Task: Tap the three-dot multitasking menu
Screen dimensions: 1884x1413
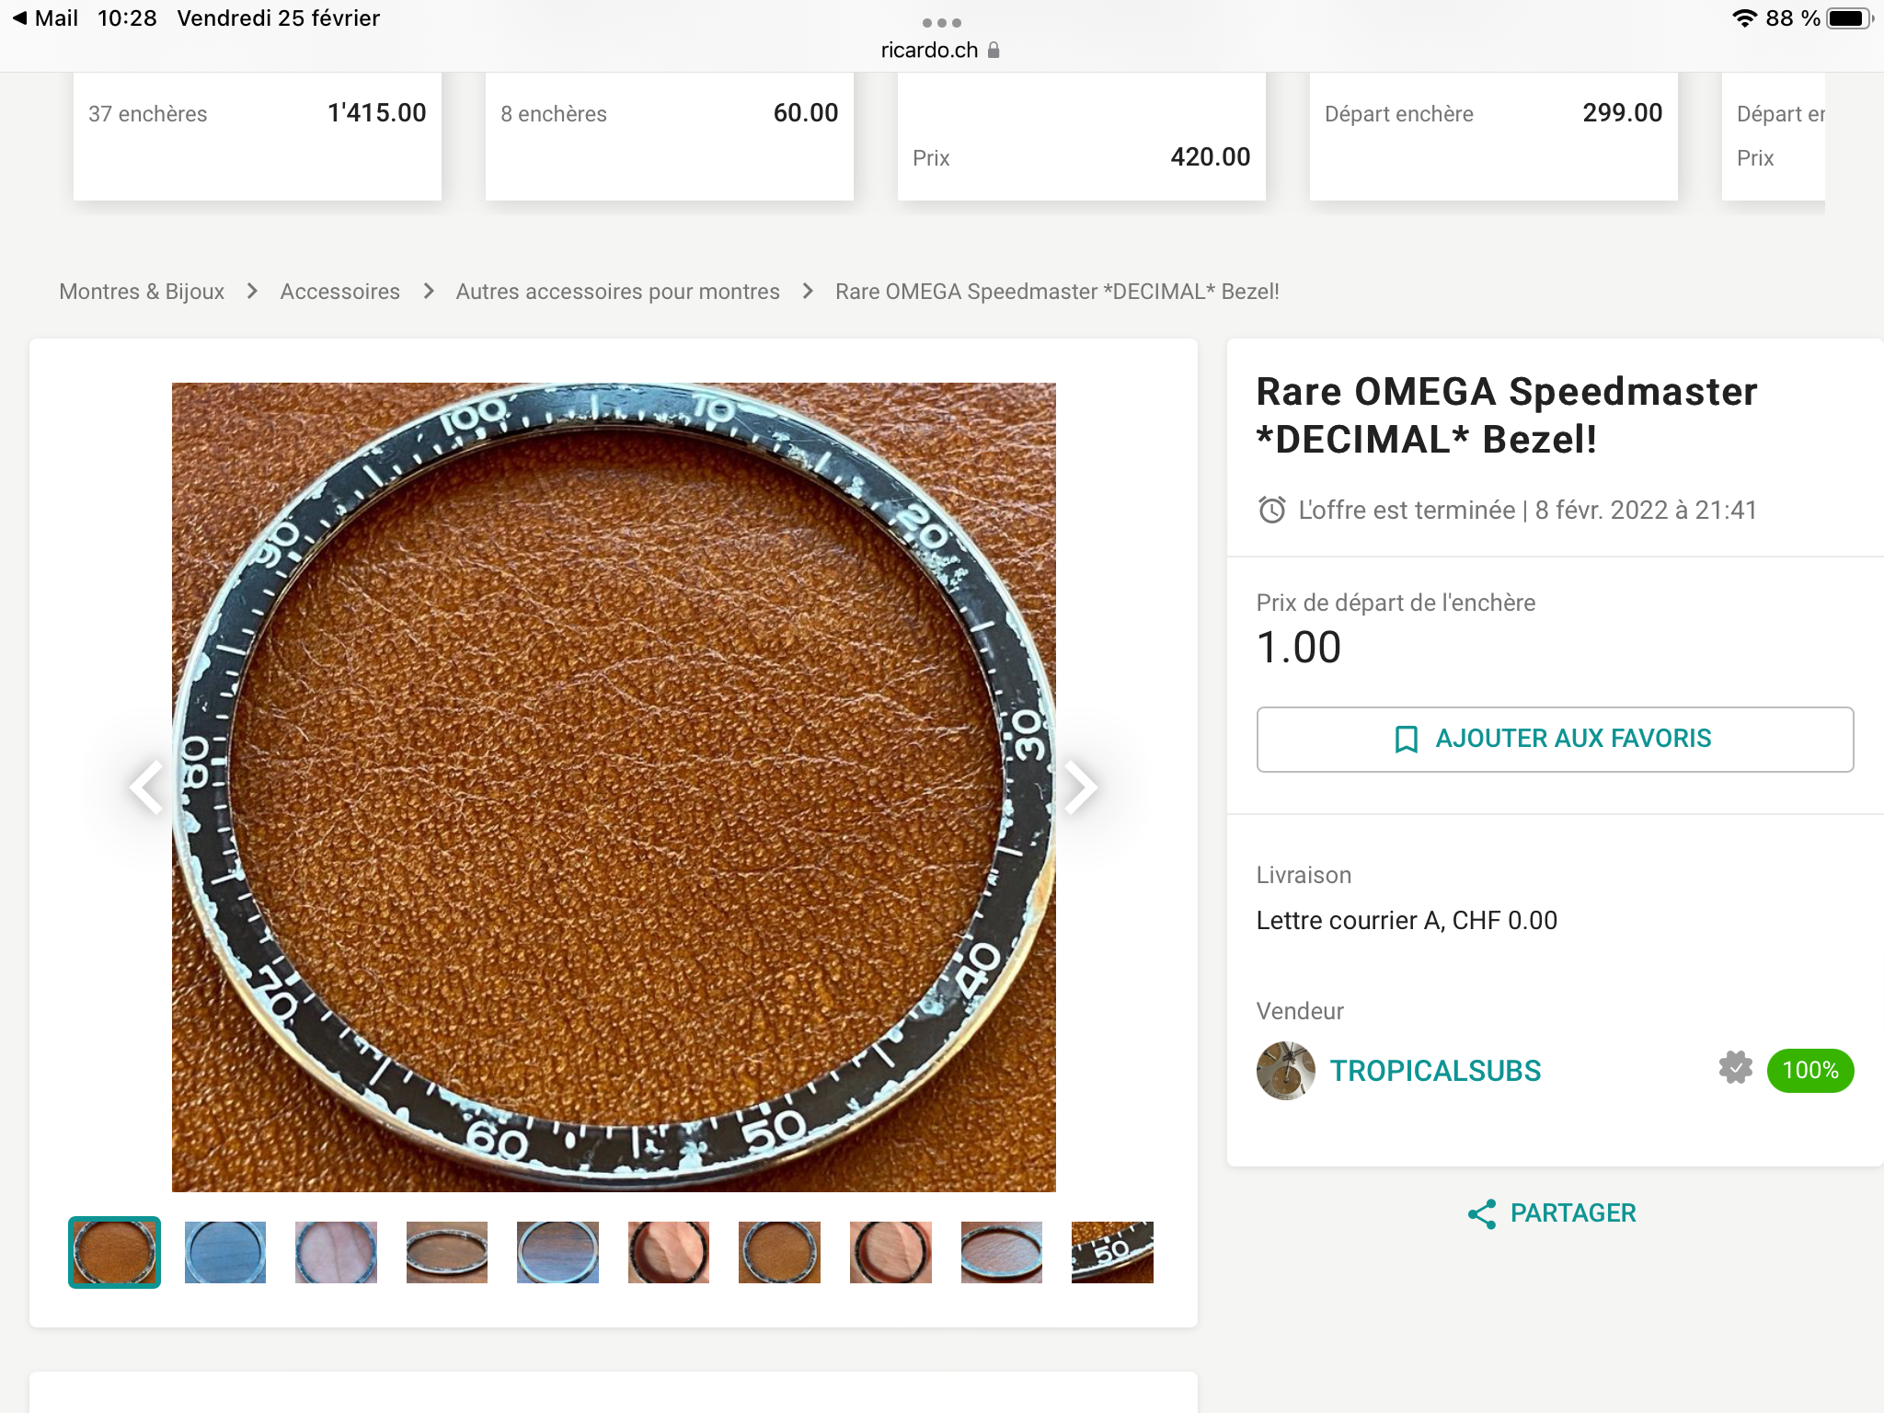Action: click(x=941, y=23)
